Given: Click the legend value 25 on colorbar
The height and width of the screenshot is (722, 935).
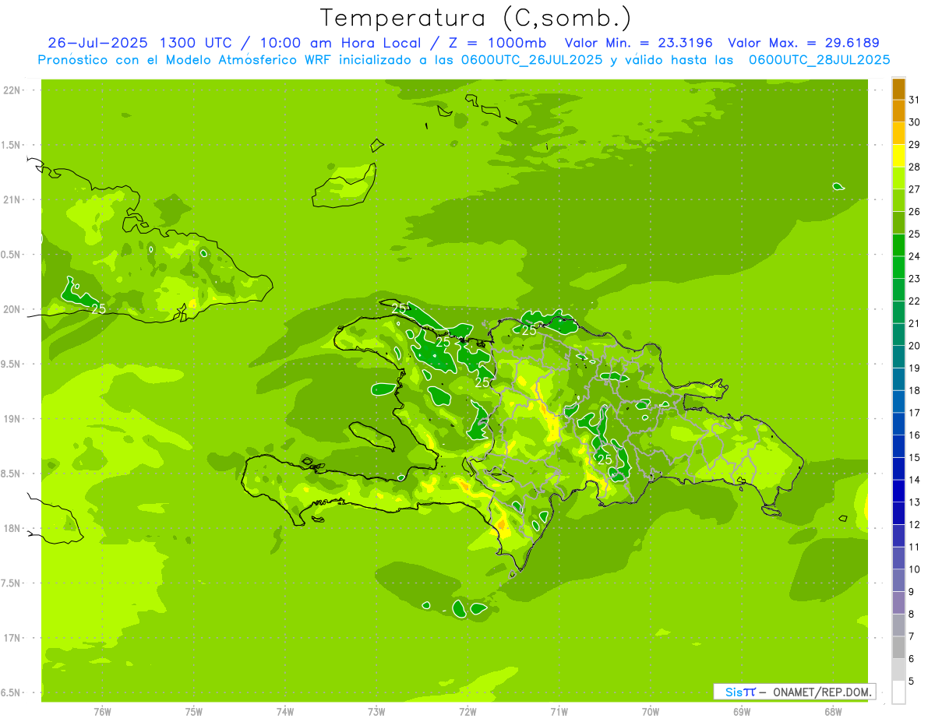Looking at the screenshot, I should click(915, 234).
